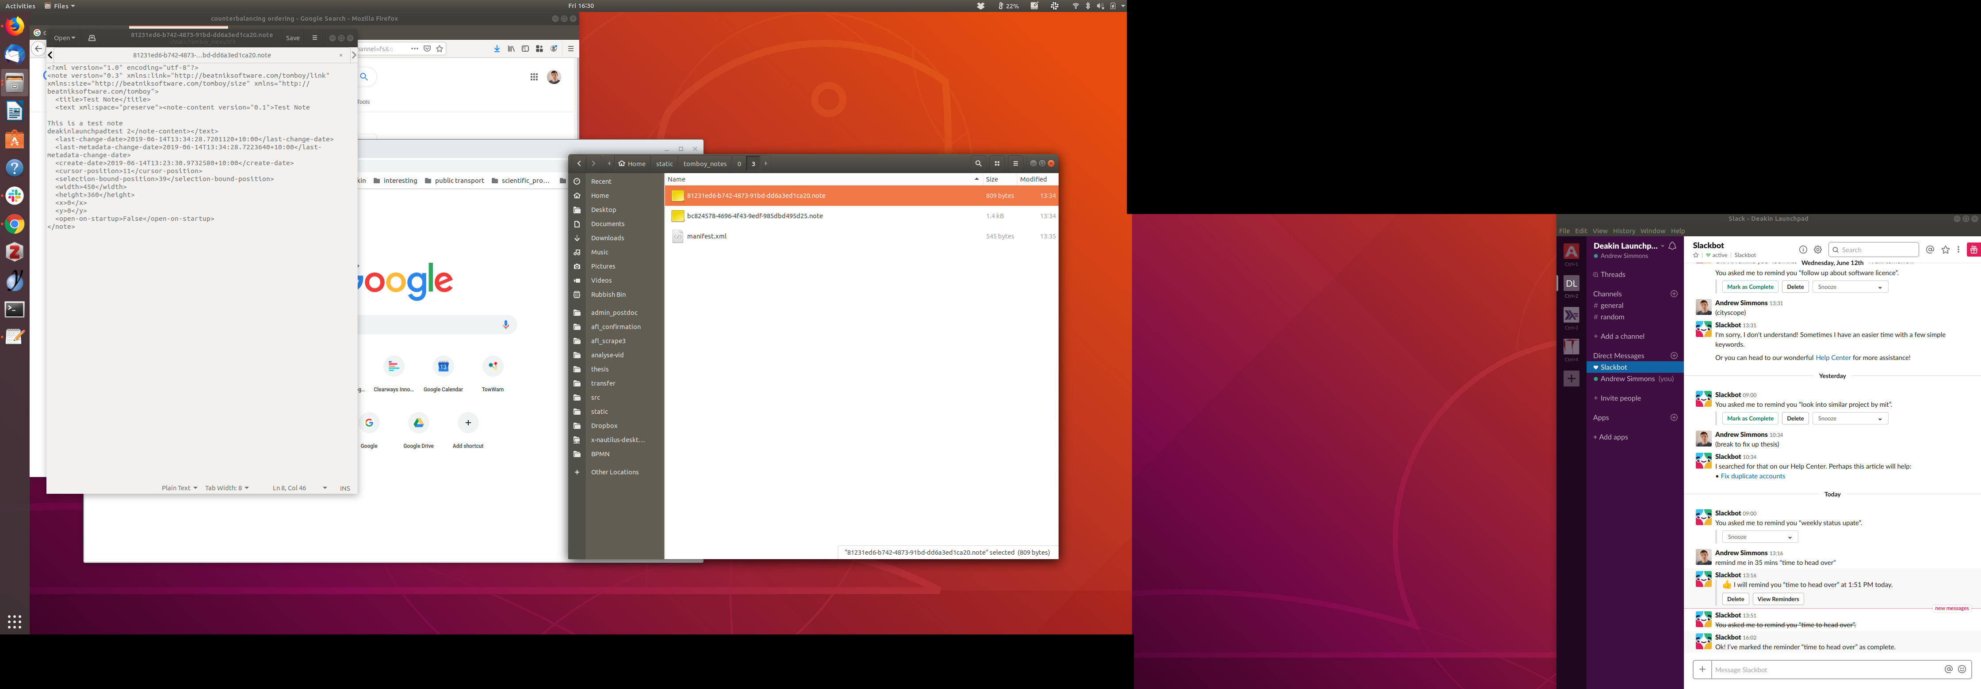
Task: Add a Slack channel with the plus icon beside Channels
Action: pyautogui.click(x=1674, y=294)
